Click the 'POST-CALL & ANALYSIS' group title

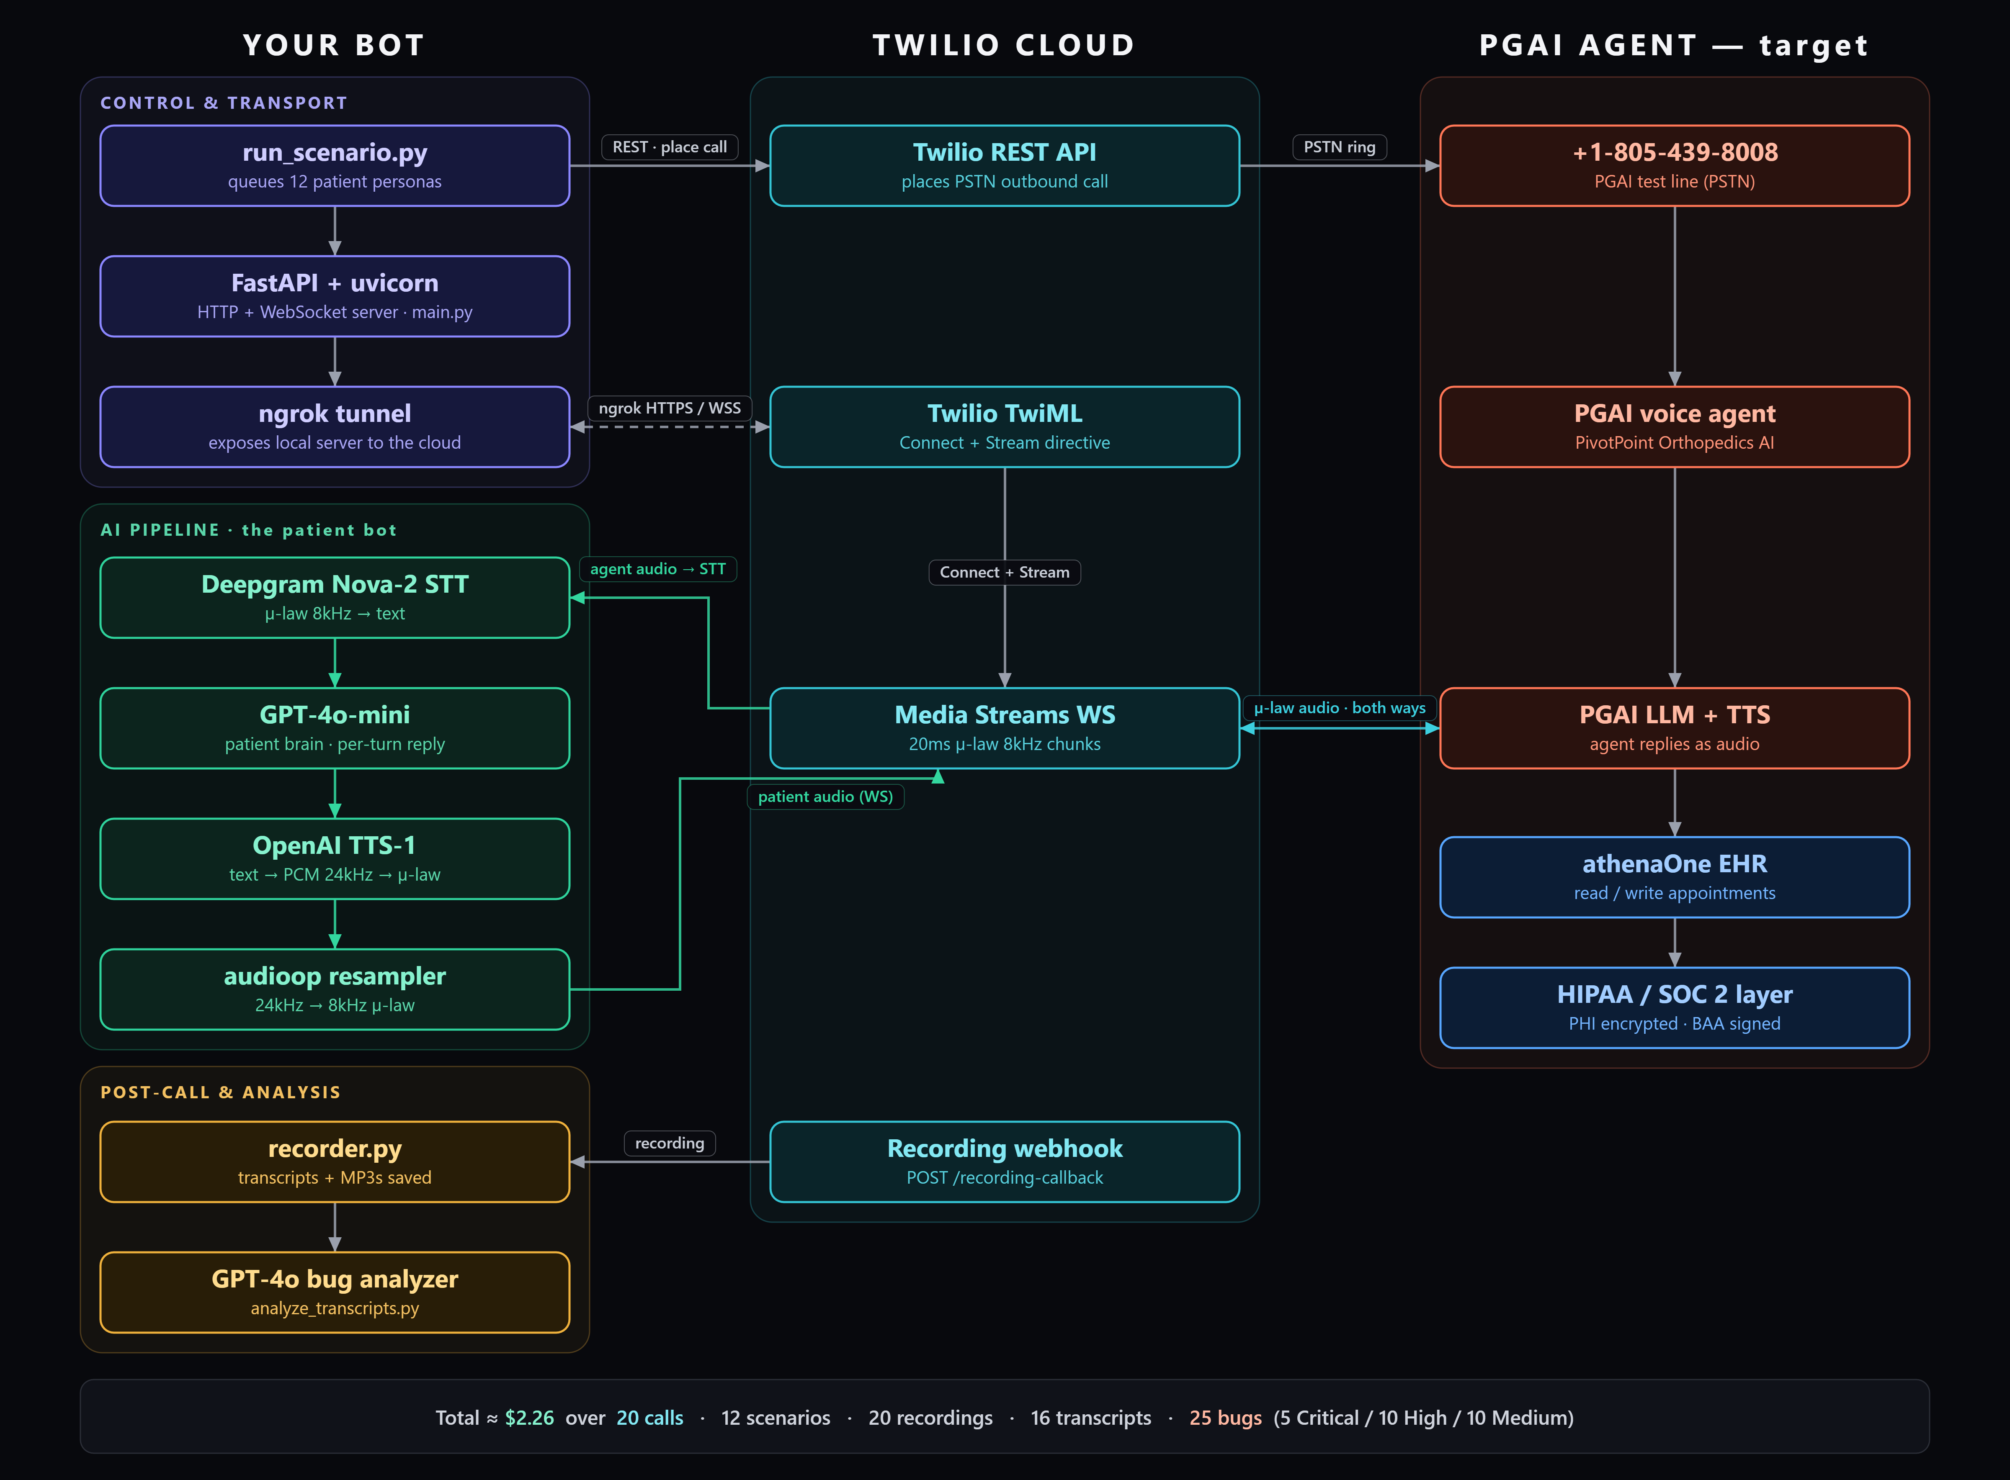[x=220, y=1092]
